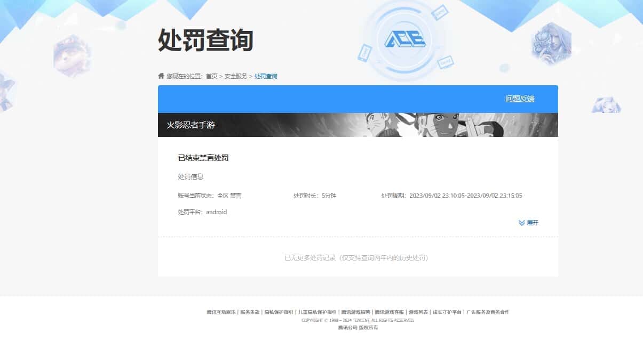Click the 火影忍者手游 game banner

point(358,125)
